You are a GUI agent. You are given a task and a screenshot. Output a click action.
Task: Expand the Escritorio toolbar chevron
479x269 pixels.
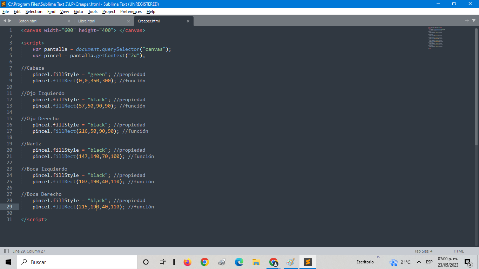(378, 258)
